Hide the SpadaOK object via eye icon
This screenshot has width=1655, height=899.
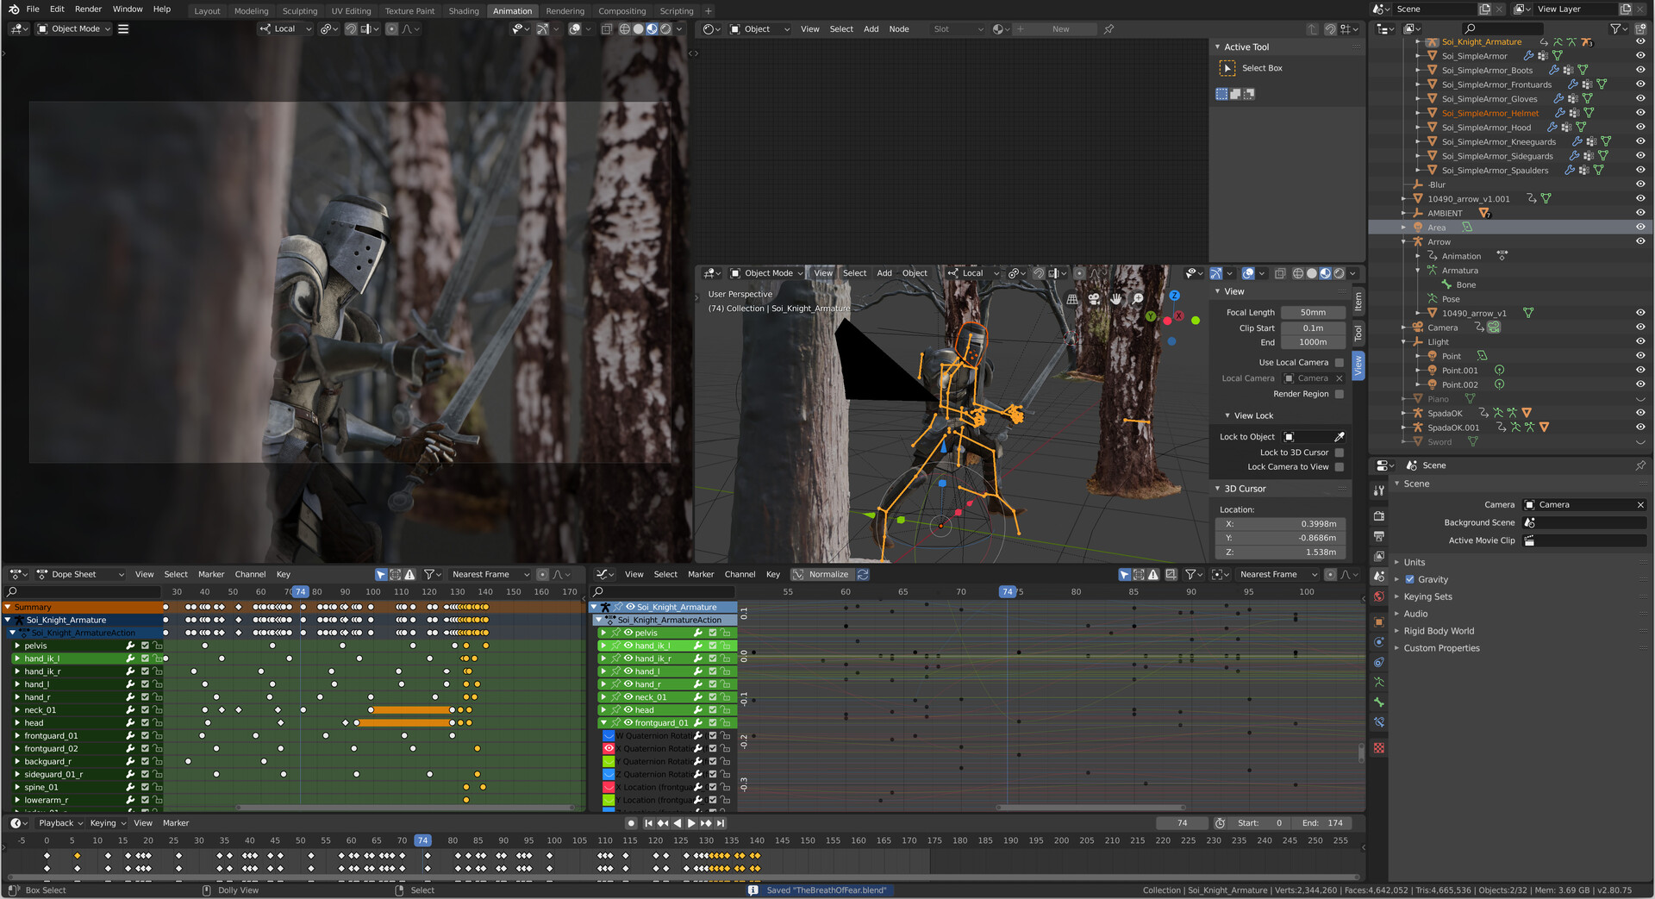point(1640,413)
